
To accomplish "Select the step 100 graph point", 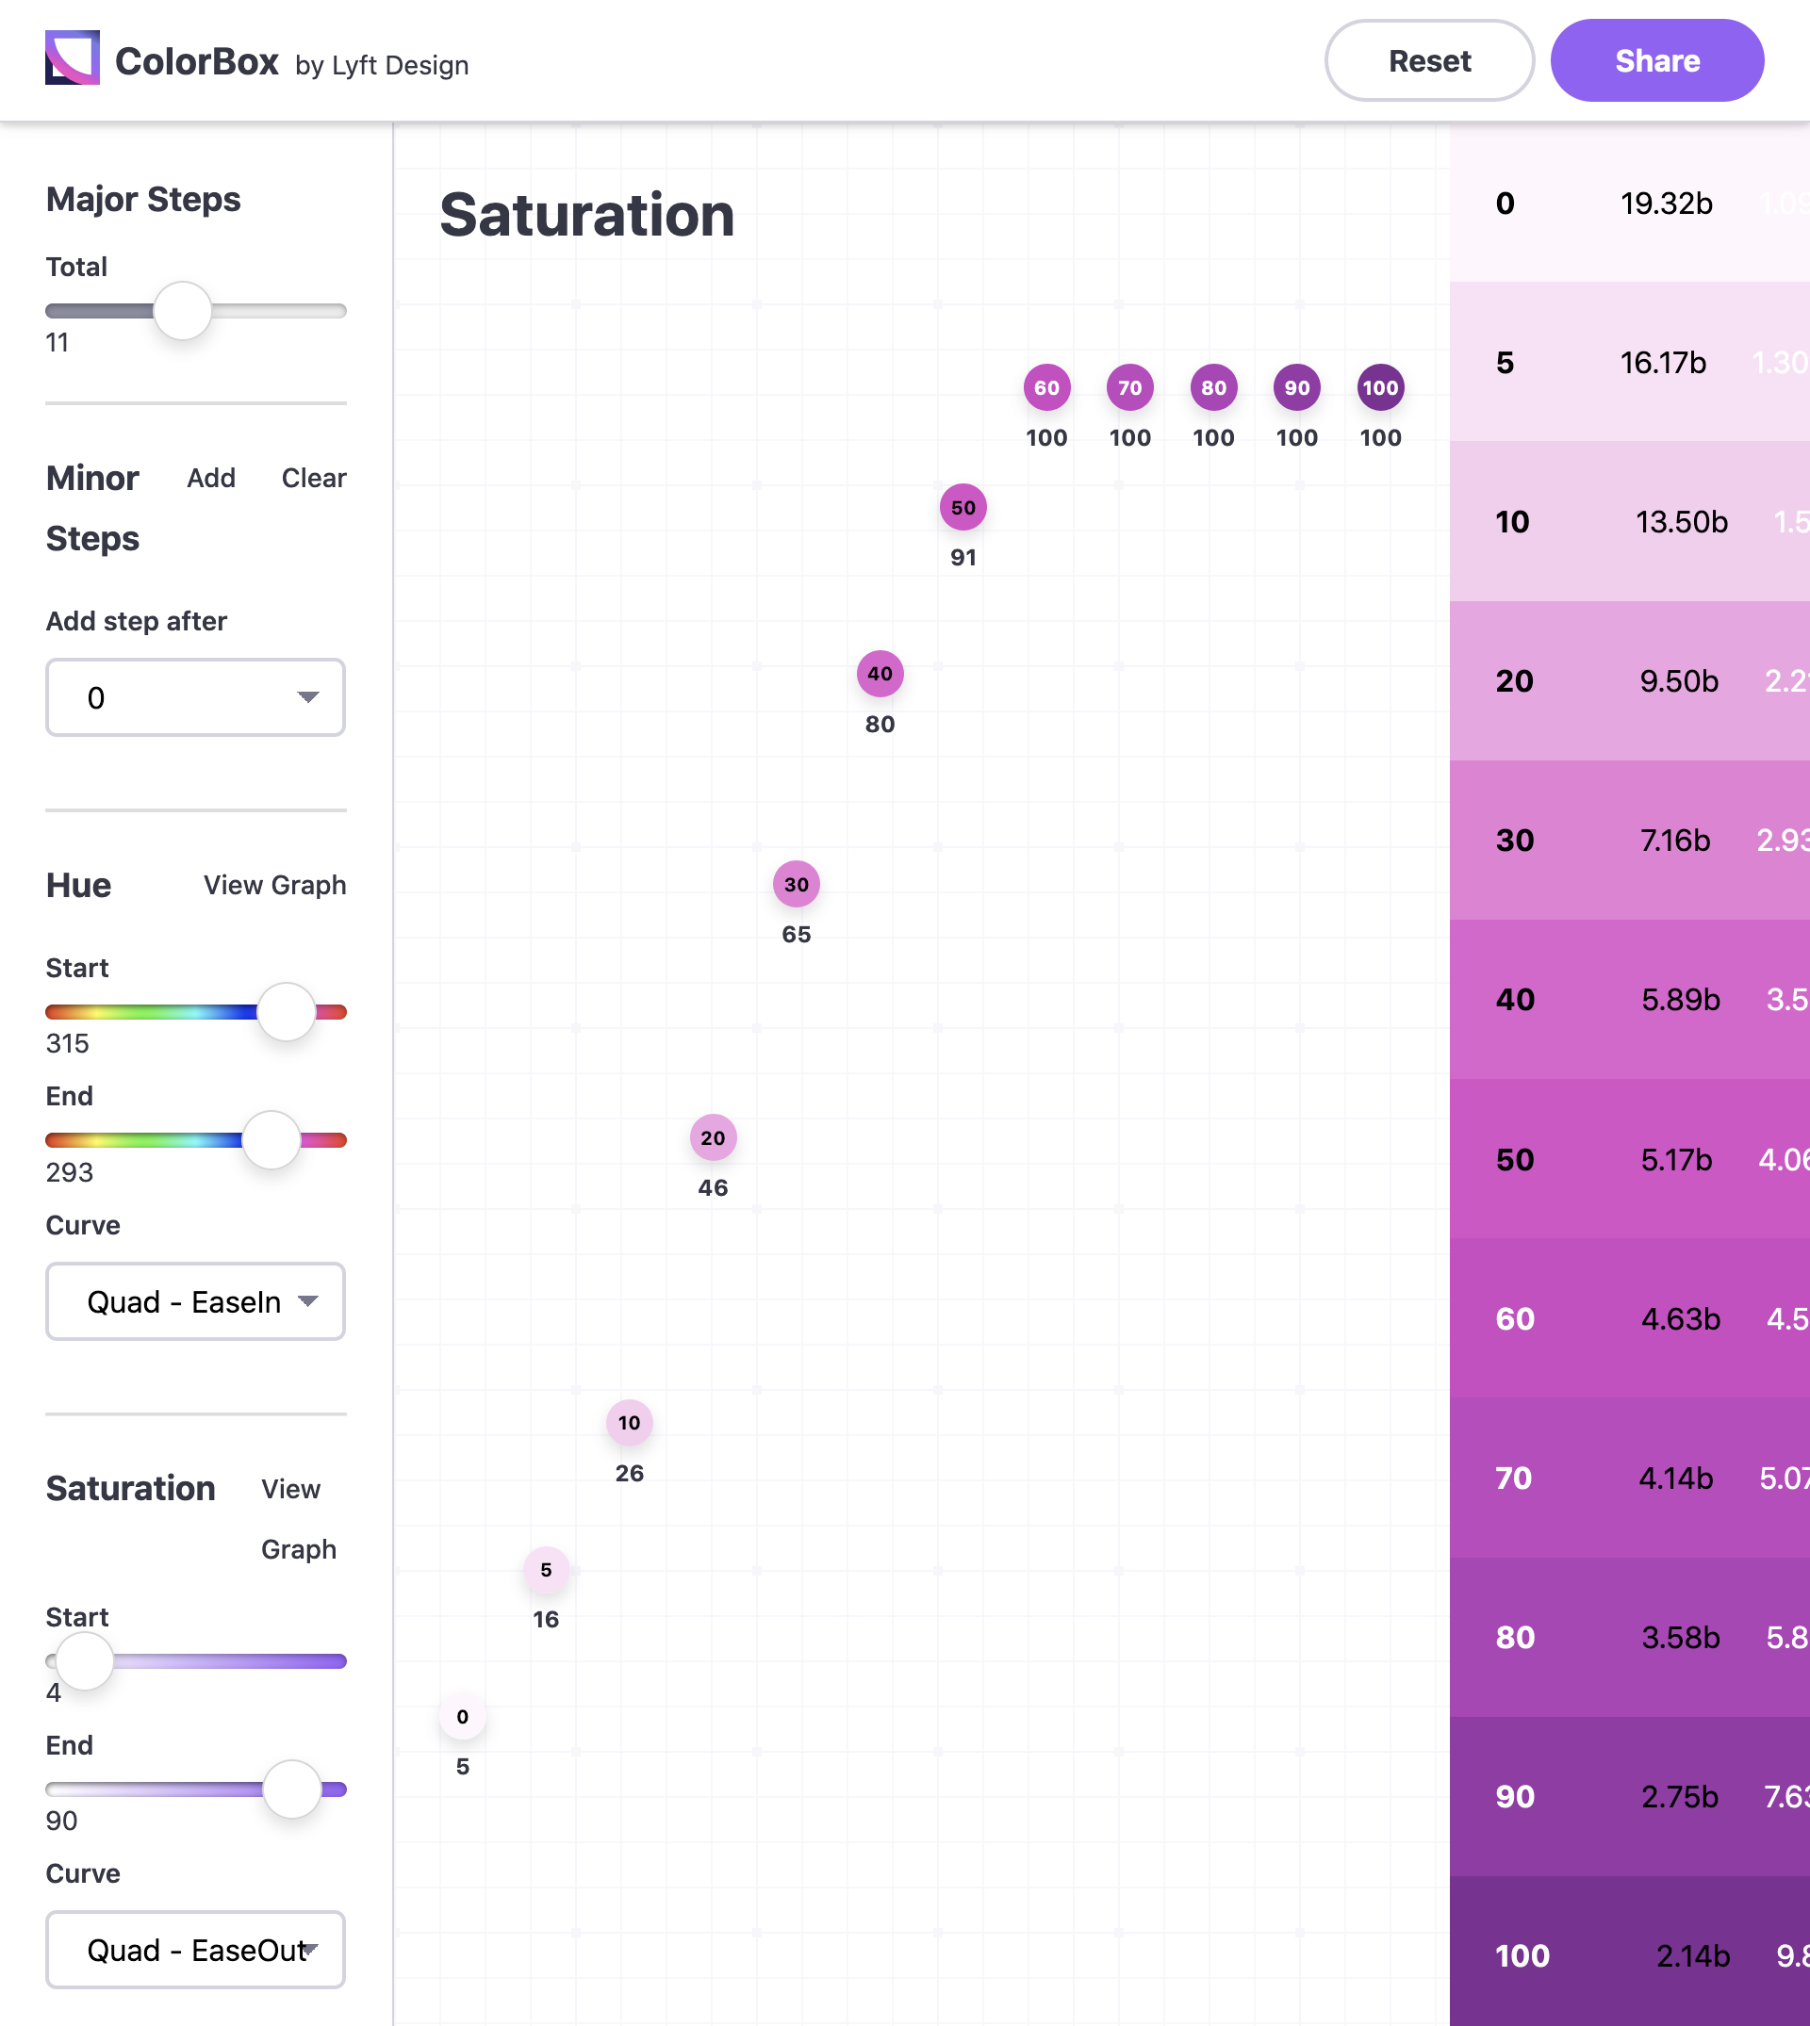I will coord(1379,387).
